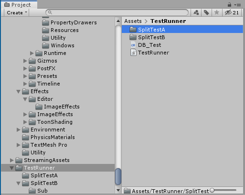Screen dimensions: 245x195
Task: Click the Runtime folder icon
Action: tap(39, 53)
